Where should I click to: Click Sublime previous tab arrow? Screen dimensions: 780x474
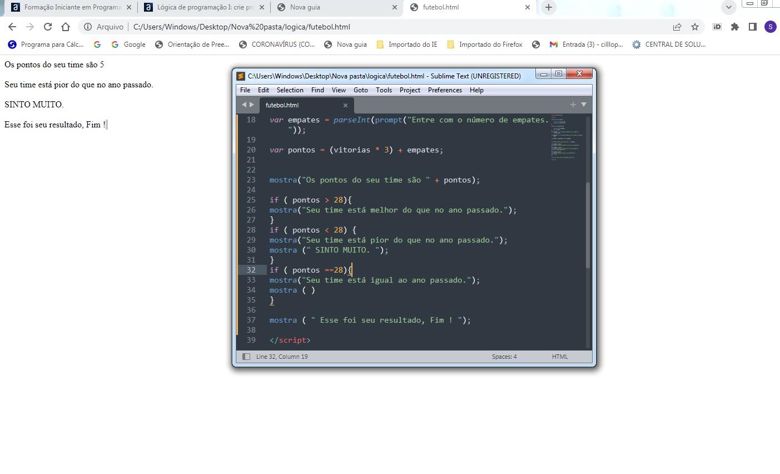tap(244, 105)
